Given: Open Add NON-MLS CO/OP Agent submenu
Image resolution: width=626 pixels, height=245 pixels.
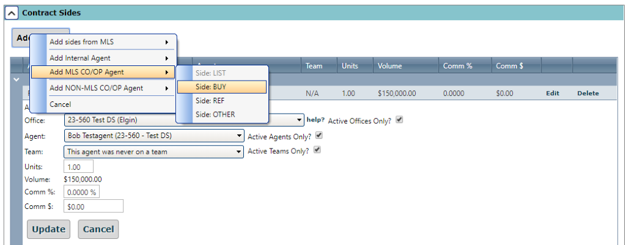Looking at the screenshot, I should coord(103,88).
